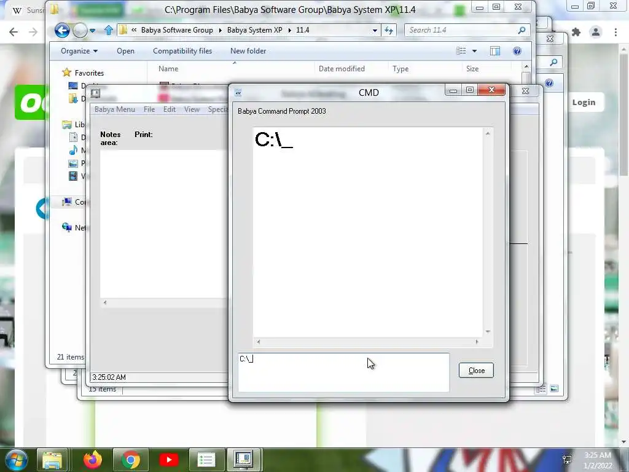Open the Explorer recent pages dropdown arrow
Viewport: 629px width, 472px height.
click(92, 31)
